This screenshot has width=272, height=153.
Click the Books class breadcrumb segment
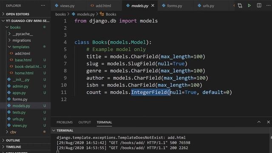click(x=111, y=14)
